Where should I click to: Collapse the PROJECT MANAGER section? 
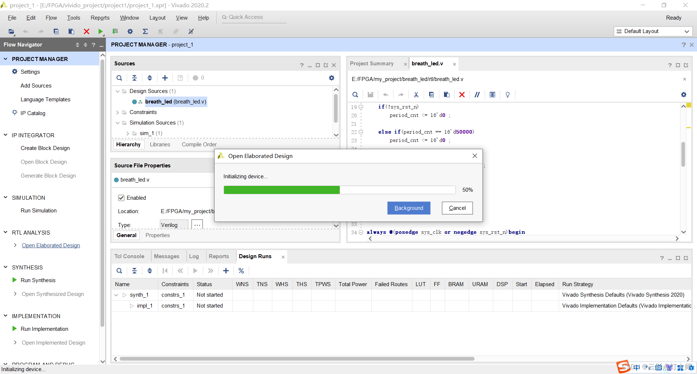click(5, 59)
